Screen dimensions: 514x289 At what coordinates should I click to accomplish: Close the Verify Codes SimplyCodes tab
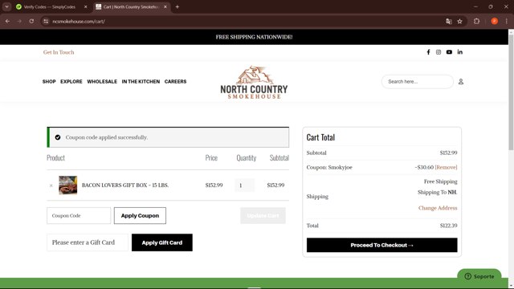86,6
